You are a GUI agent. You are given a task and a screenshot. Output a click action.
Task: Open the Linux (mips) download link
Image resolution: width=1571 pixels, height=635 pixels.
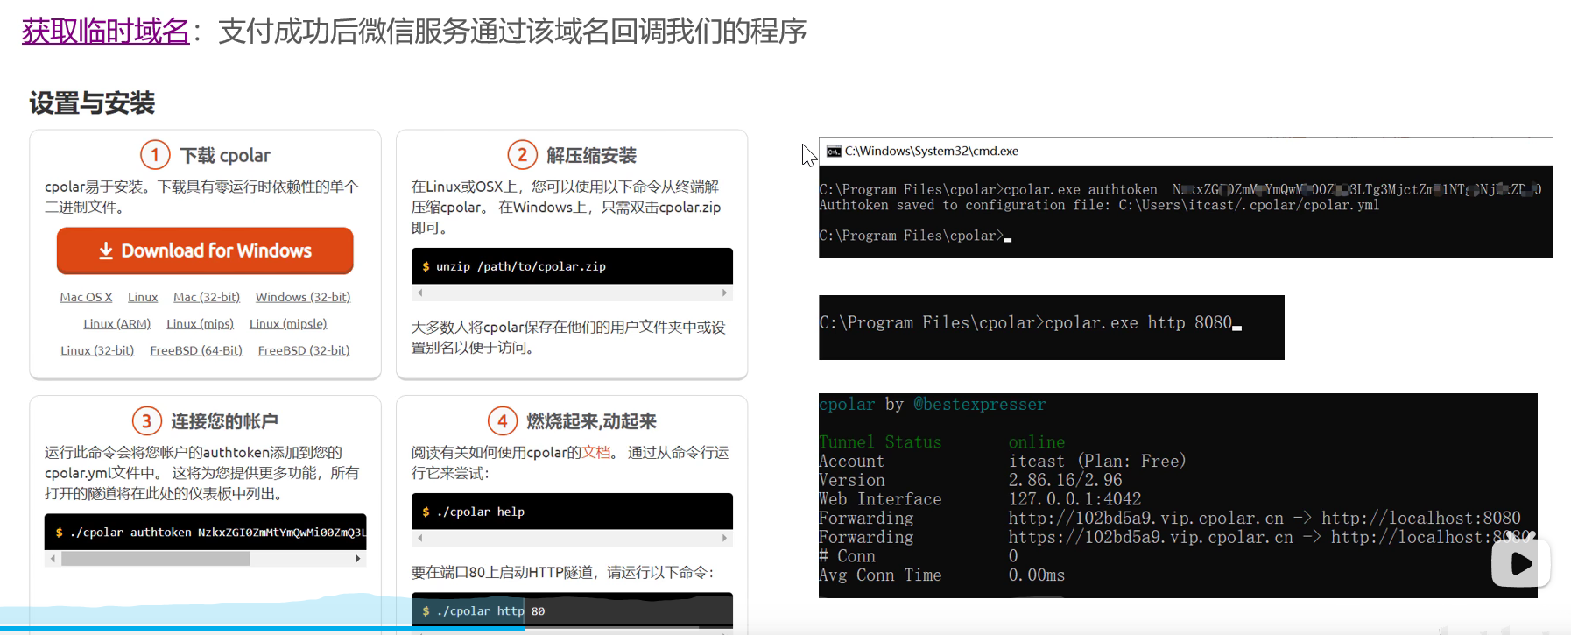click(201, 323)
